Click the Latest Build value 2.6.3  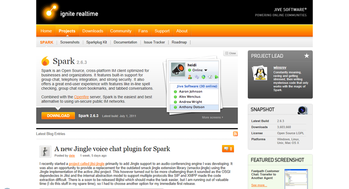click(x=280, y=121)
